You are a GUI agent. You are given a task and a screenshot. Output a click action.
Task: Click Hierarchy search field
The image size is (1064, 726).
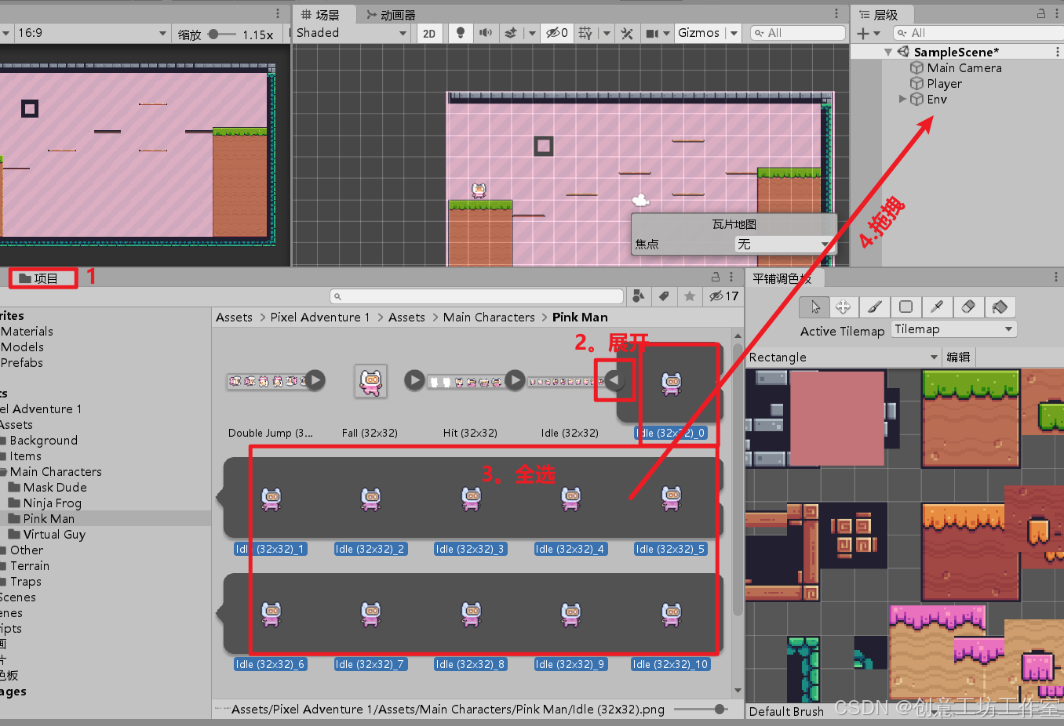(978, 33)
